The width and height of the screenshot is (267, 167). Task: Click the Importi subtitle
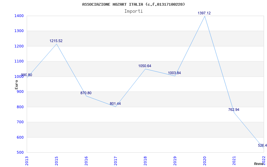point(133,11)
